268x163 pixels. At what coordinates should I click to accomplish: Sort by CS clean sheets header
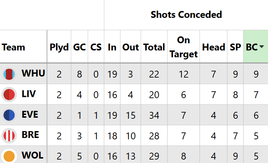click(x=96, y=47)
